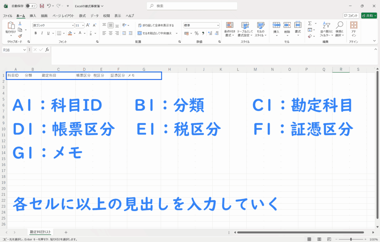Image resolution: width=380 pixels, height=242 pixels.
Task: Click the アドイン add-ins icon
Action: pos(354,29)
